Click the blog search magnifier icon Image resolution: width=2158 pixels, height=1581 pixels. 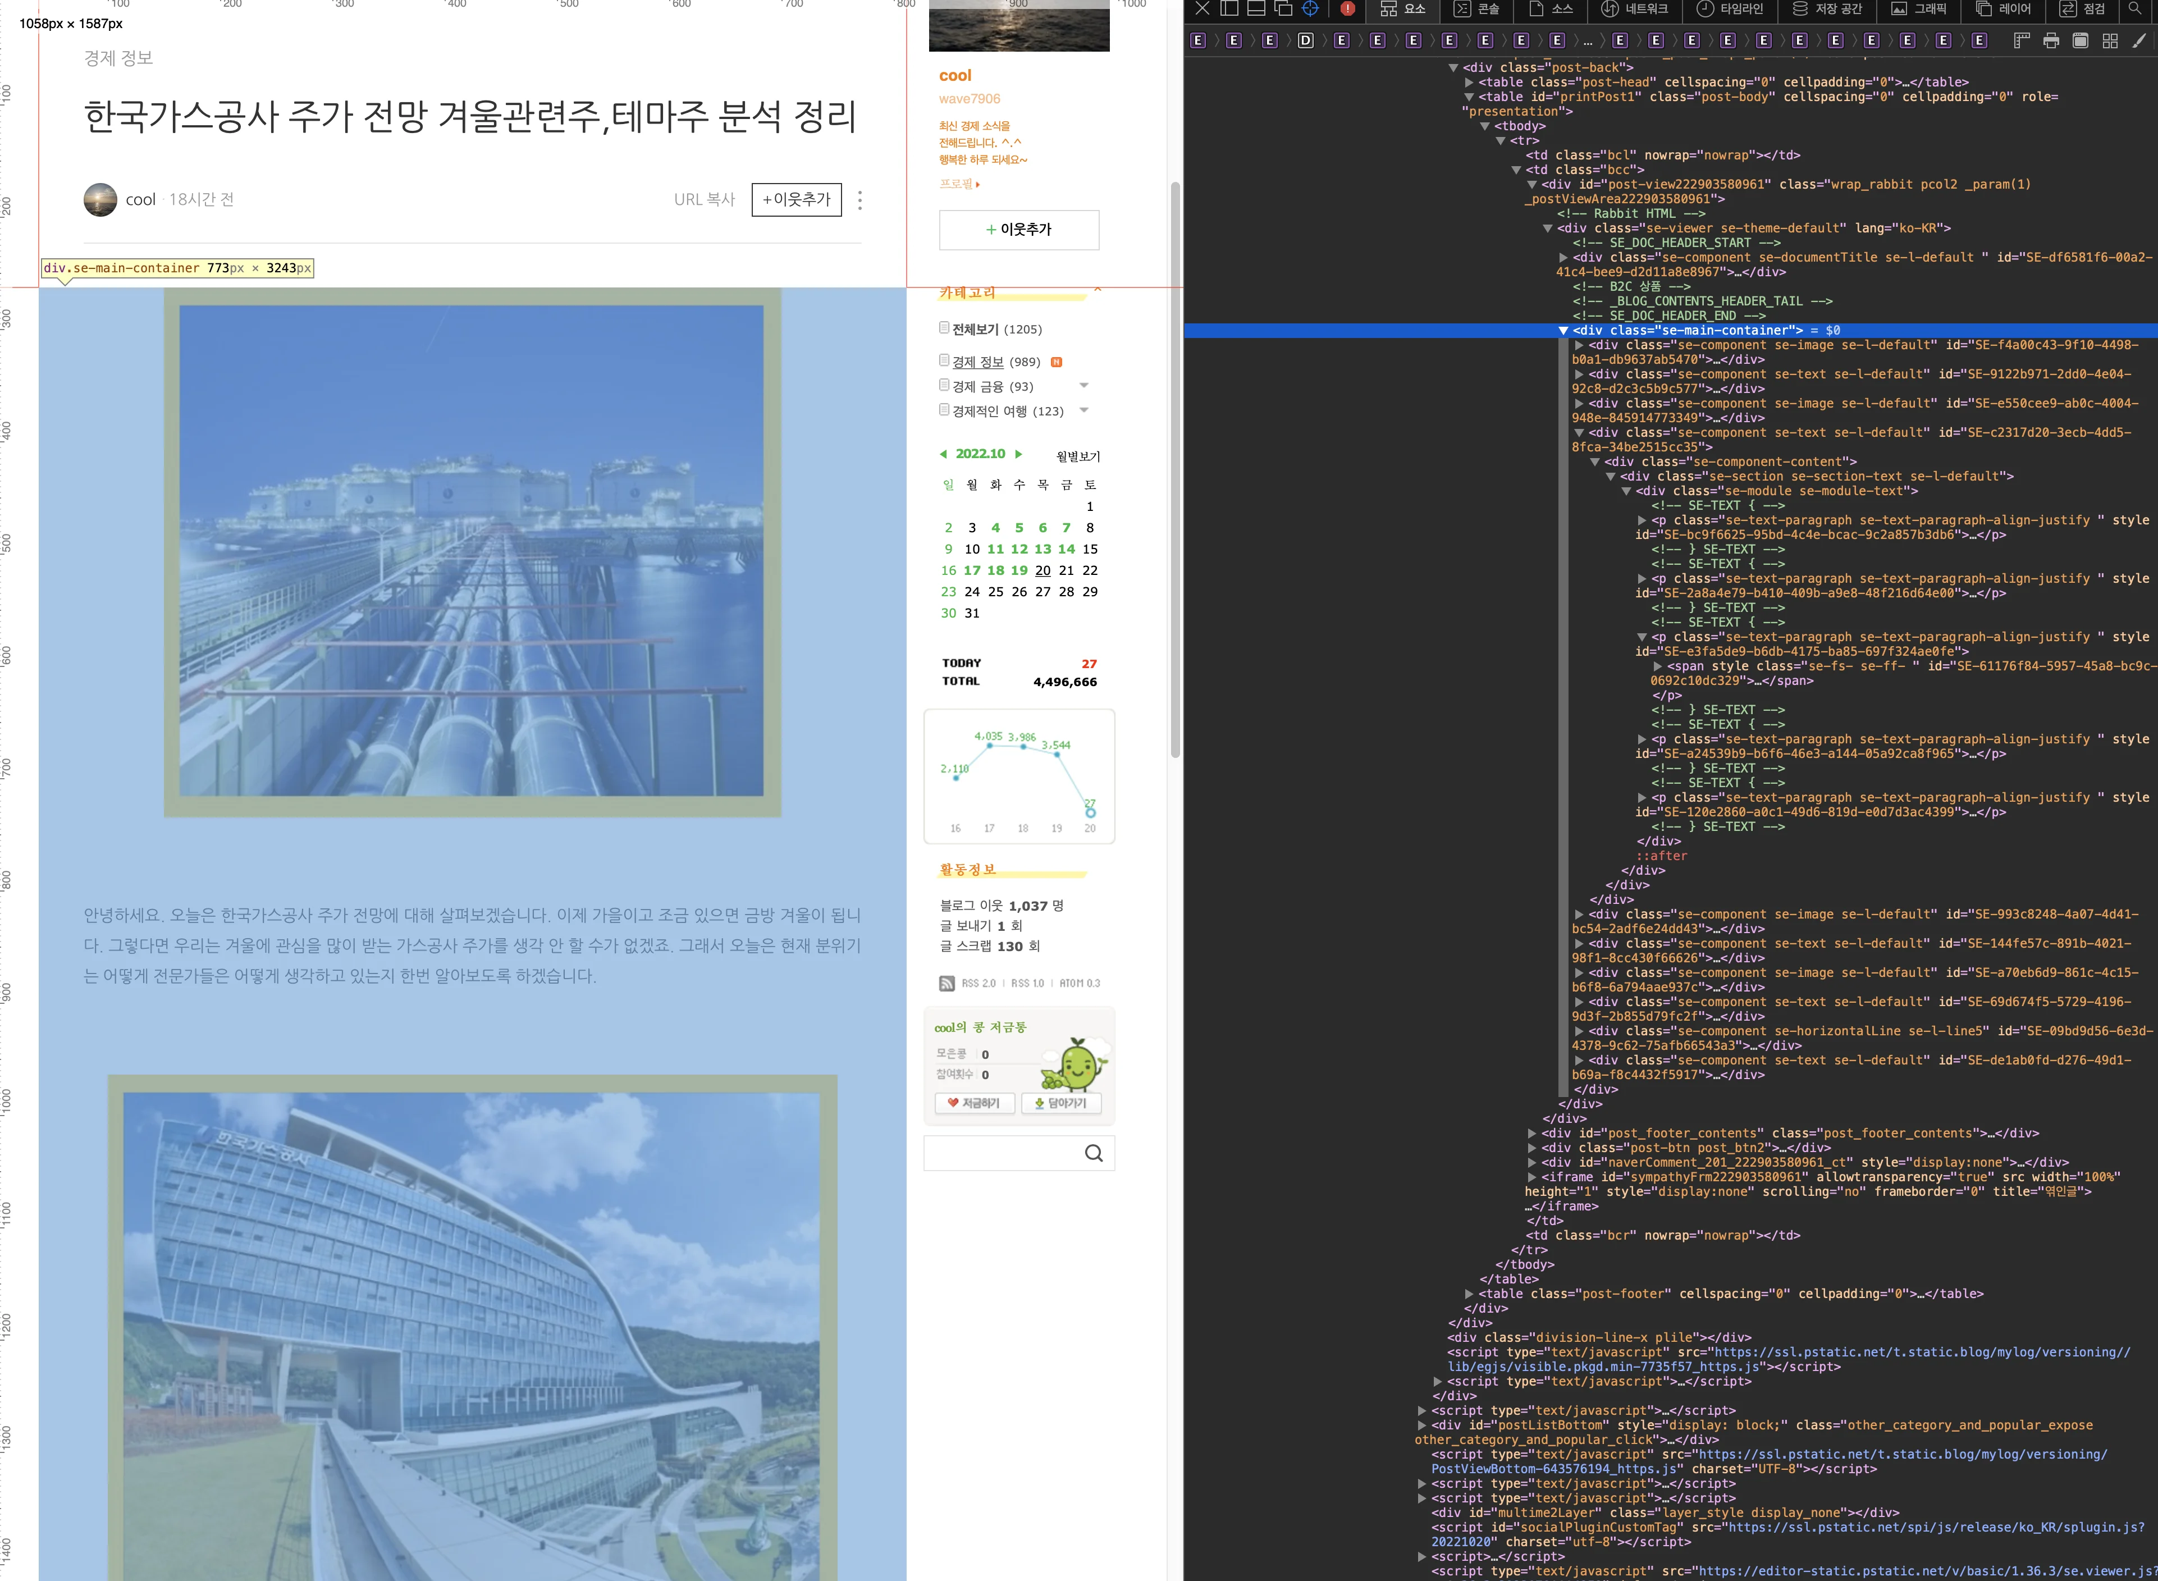(x=1094, y=1153)
